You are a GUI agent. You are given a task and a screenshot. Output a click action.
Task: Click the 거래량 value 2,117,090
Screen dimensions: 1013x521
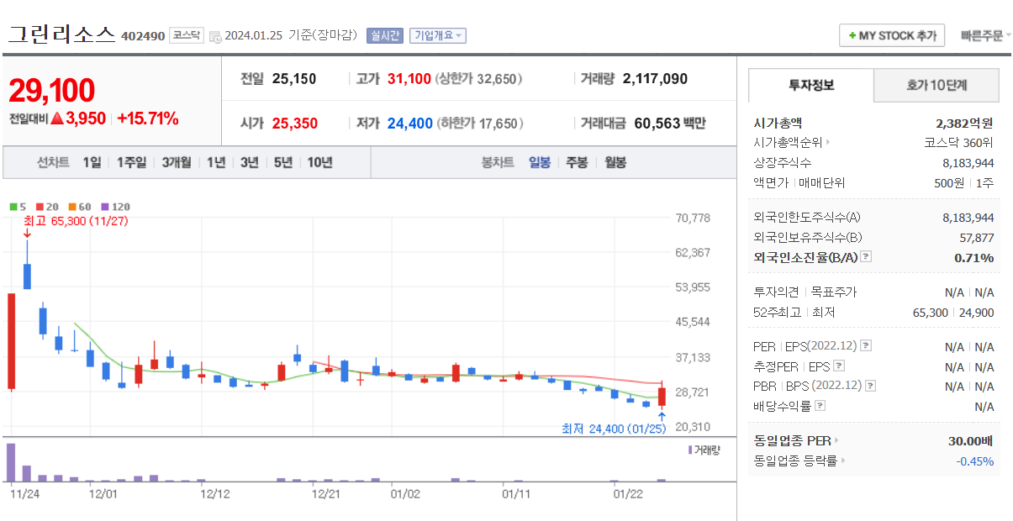click(x=655, y=79)
